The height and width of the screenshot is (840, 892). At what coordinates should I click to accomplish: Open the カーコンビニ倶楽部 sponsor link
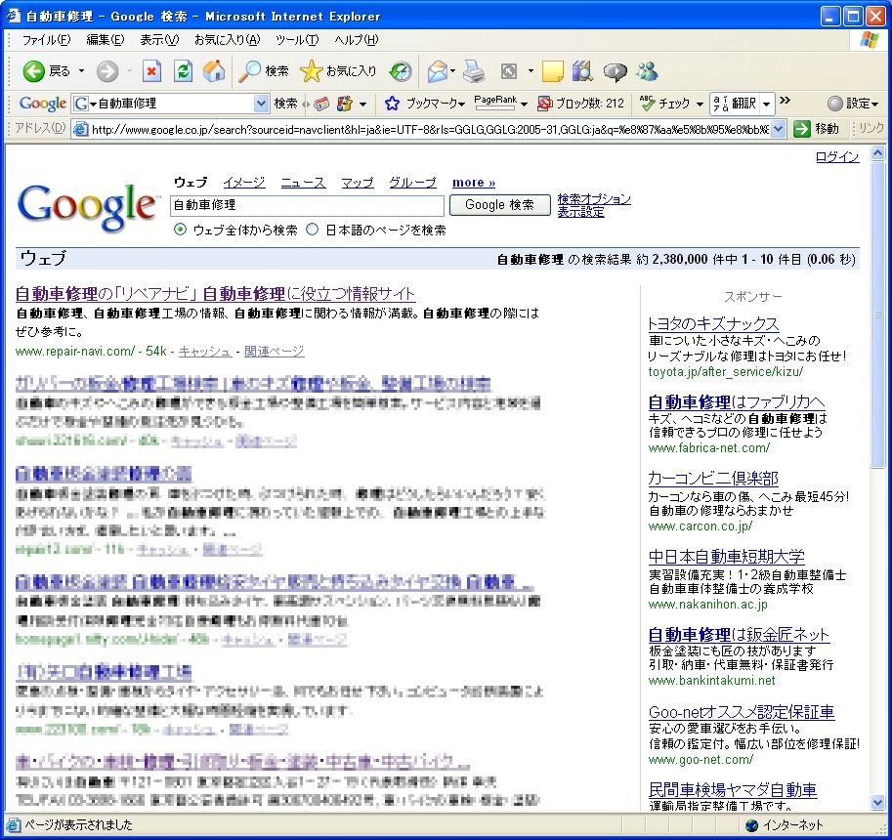[x=713, y=479]
